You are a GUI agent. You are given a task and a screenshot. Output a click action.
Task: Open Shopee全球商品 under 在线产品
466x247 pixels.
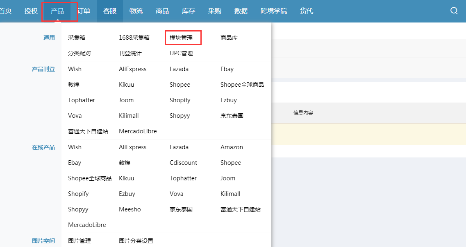(90, 179)
